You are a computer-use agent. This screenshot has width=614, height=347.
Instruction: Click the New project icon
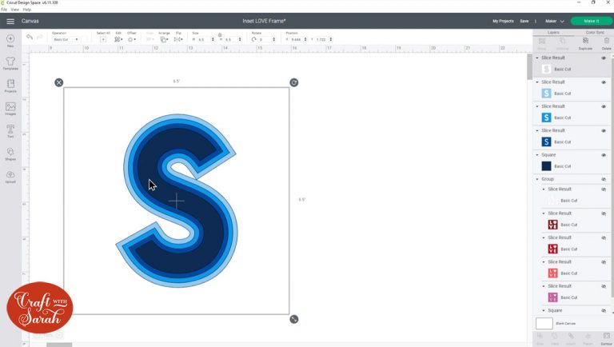pyautogui.click(x=10, y=38)
